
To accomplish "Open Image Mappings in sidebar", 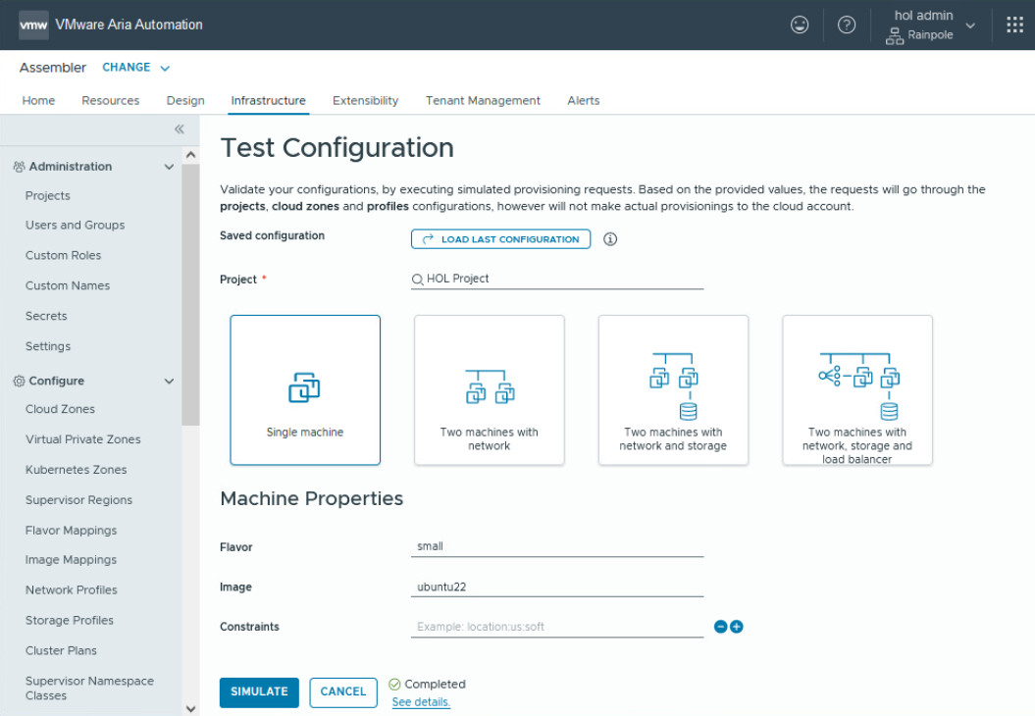I will pos(71,560).
